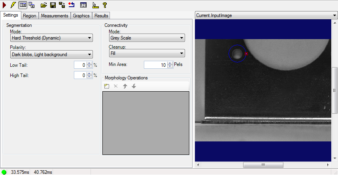Click the 123 numeric display icon
Image resolution: width=338 pixels, height=175 pixels.
[83, 5]
